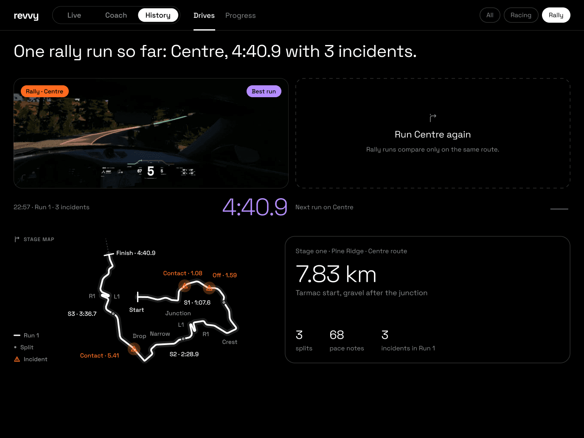Select the Contact 1.08 incident marker on map
Screen dimensions: 584x438
pyautogui.click(x=185, y=286)
